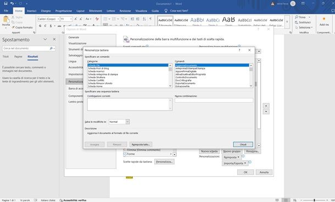Click the bullet list icon
335x202 pixels.
point(105,19)
